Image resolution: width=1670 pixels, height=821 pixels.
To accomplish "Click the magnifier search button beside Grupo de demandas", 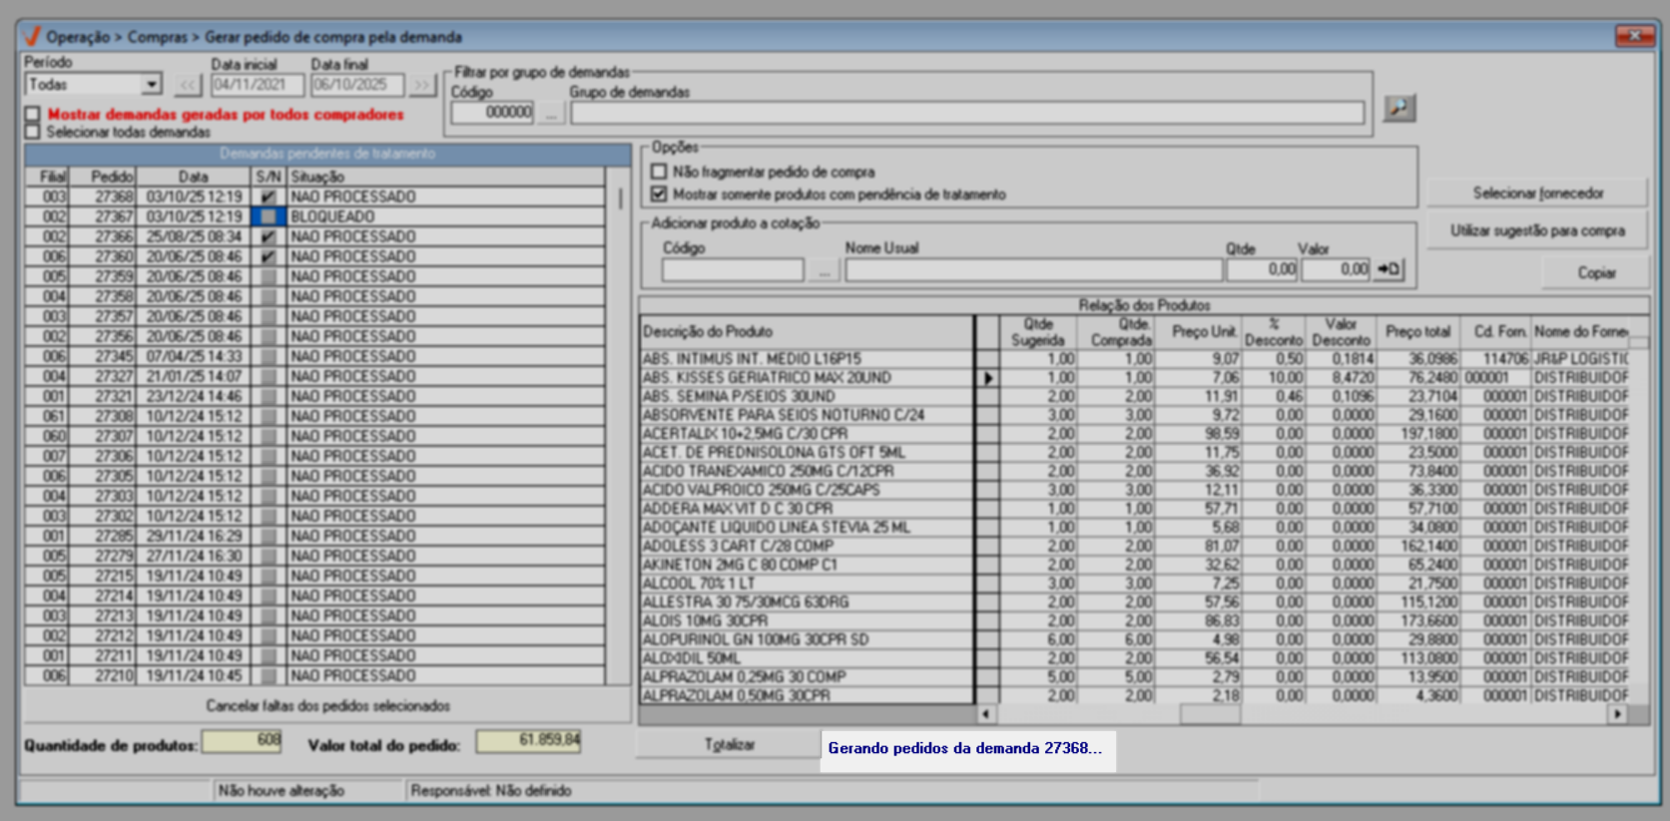I will 1398,108.
